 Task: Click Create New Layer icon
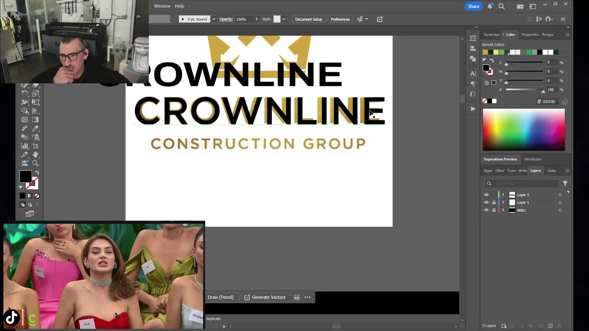pos(550,326)
